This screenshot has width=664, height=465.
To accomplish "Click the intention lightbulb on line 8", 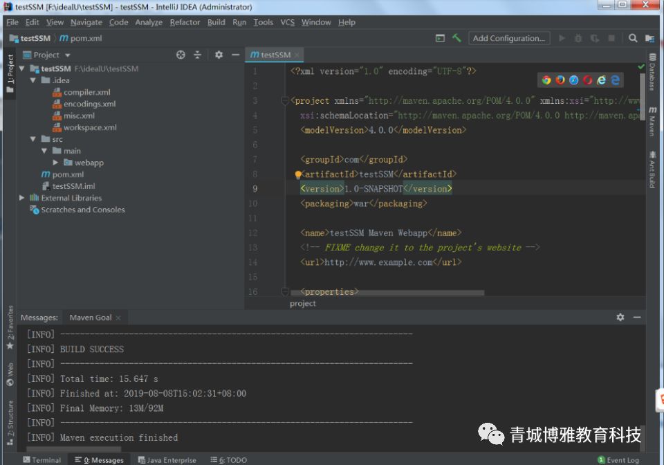I will click(x=298, y=174).
